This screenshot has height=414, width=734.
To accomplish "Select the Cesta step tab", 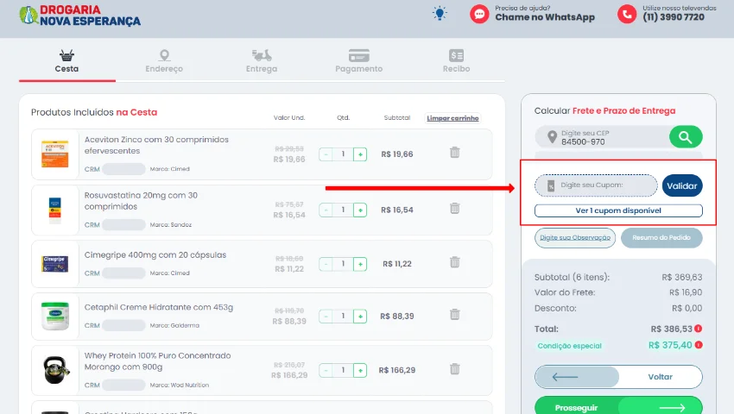I will pyautogui.click(x=66, y=62).
